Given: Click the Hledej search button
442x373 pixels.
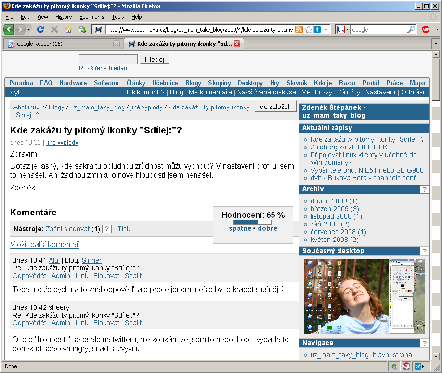Looking at the screenshot, I should 155,59.
